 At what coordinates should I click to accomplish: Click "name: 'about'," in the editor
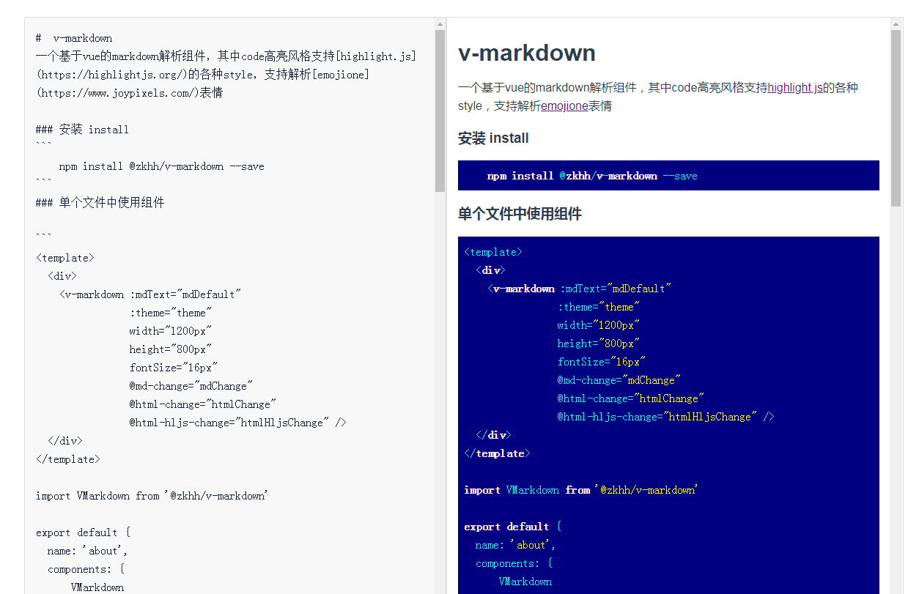tap(88, 551)
